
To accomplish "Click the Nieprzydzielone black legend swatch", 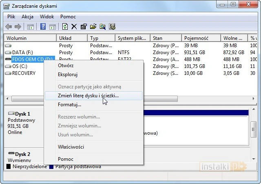I will pos(9,166).
